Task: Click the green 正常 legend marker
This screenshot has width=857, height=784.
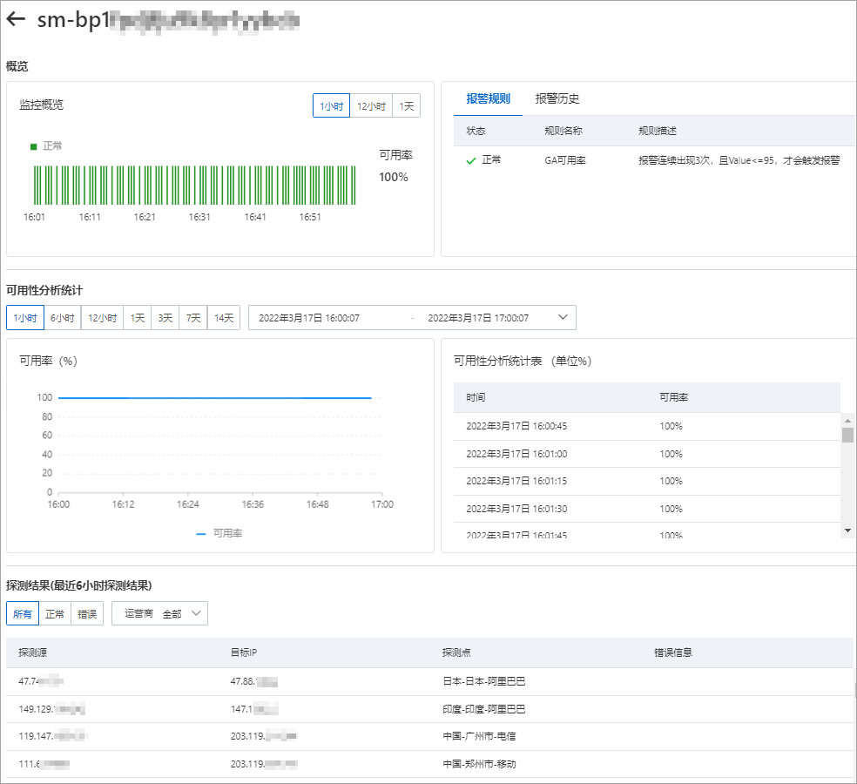Action: pyautogui.click(x=33, y=146)
